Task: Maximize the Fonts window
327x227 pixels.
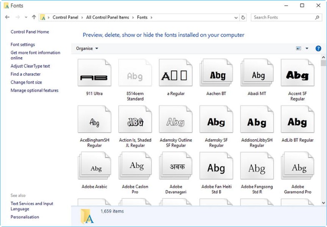Action: (x=302, y=6)
